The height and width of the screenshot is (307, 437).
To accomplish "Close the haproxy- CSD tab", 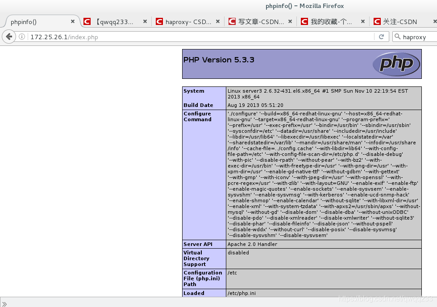I will pyautogui.click(x=218, y=21).
